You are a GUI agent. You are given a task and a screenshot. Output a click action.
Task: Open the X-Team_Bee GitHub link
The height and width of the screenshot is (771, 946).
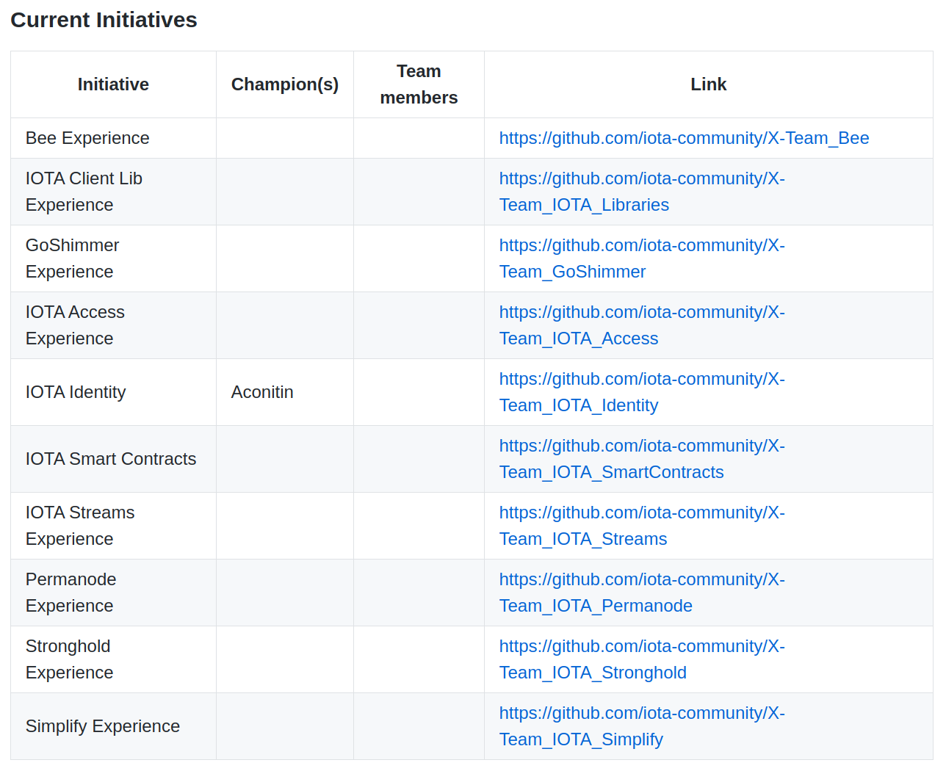tap(684, 138)
